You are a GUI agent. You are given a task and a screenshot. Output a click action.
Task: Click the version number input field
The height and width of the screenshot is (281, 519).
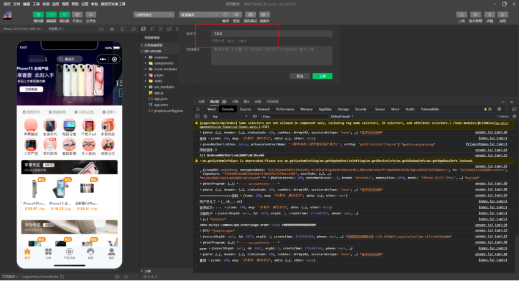[x=272, y=34]
